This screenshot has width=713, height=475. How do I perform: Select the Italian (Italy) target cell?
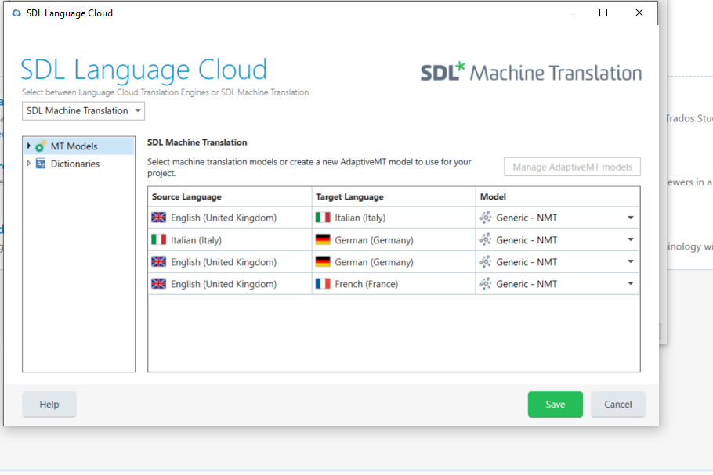(x=394, y=218)
